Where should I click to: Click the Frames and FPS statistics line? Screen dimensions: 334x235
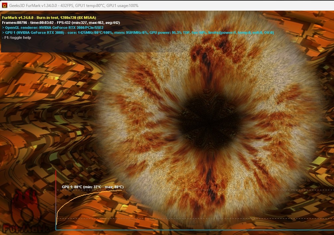(x=61, y=23)
